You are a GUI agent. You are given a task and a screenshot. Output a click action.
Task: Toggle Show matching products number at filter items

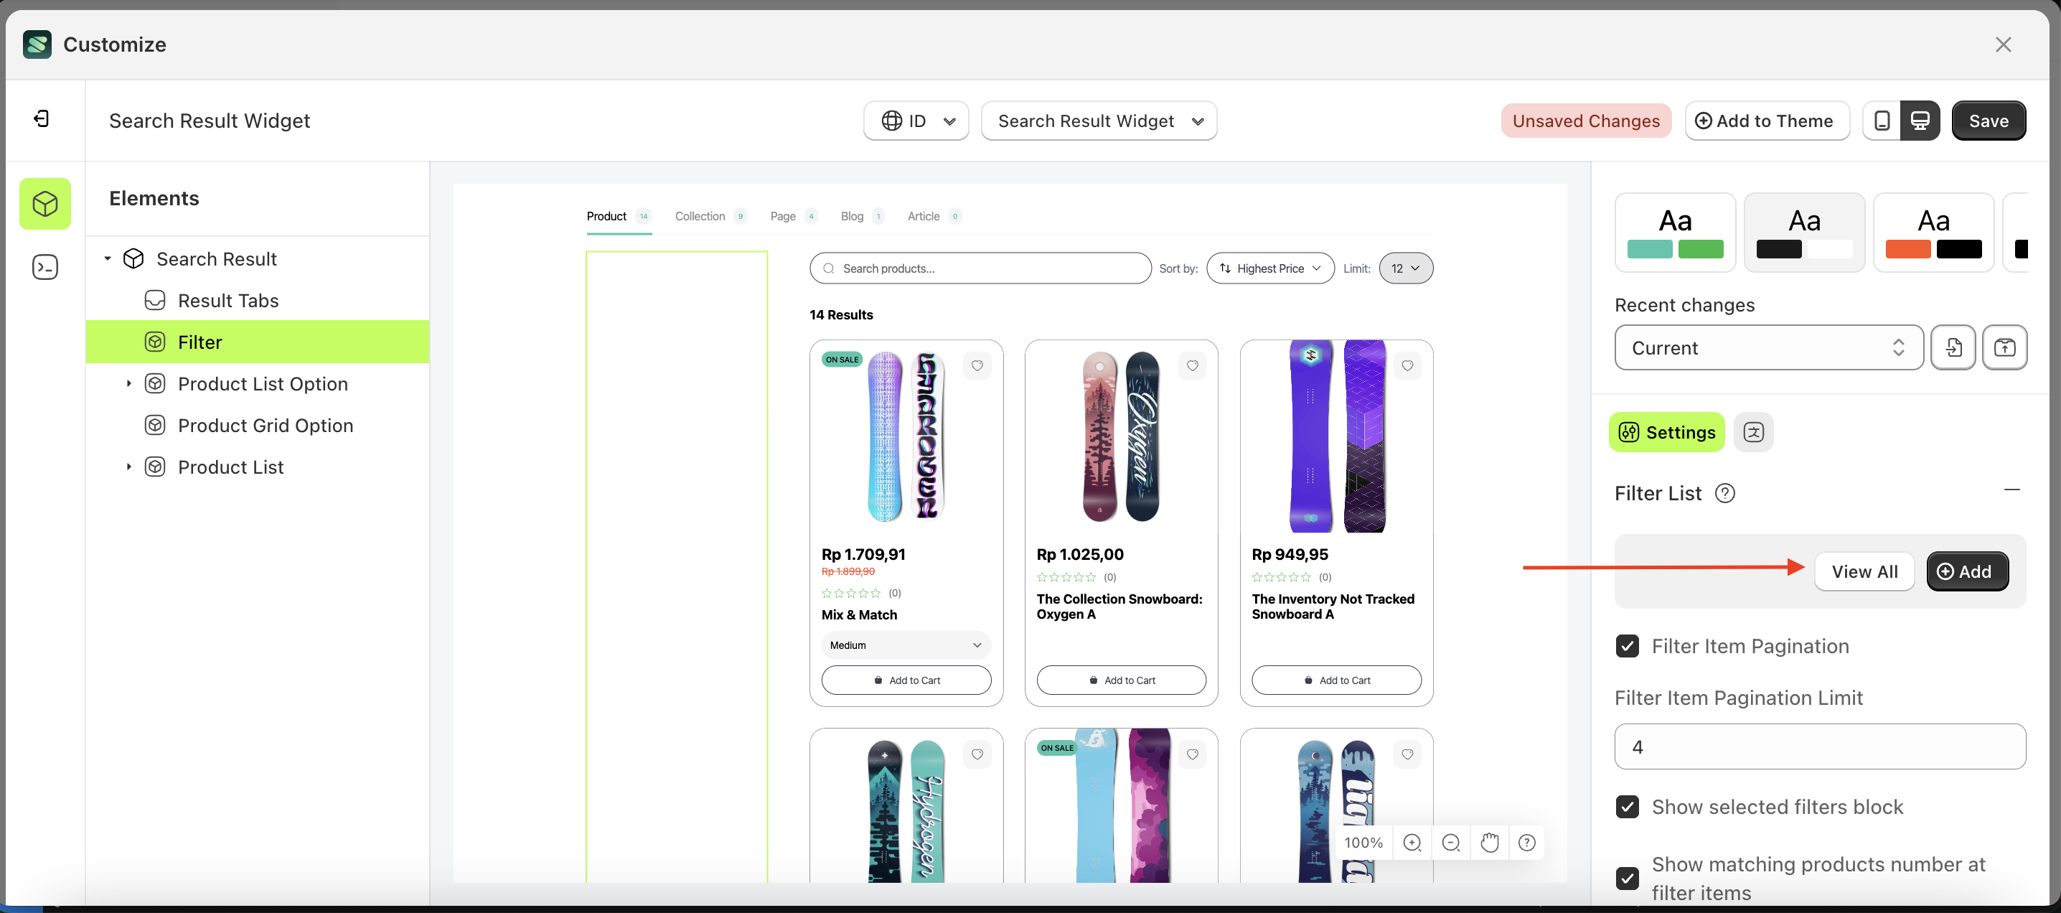(1628, 878)
